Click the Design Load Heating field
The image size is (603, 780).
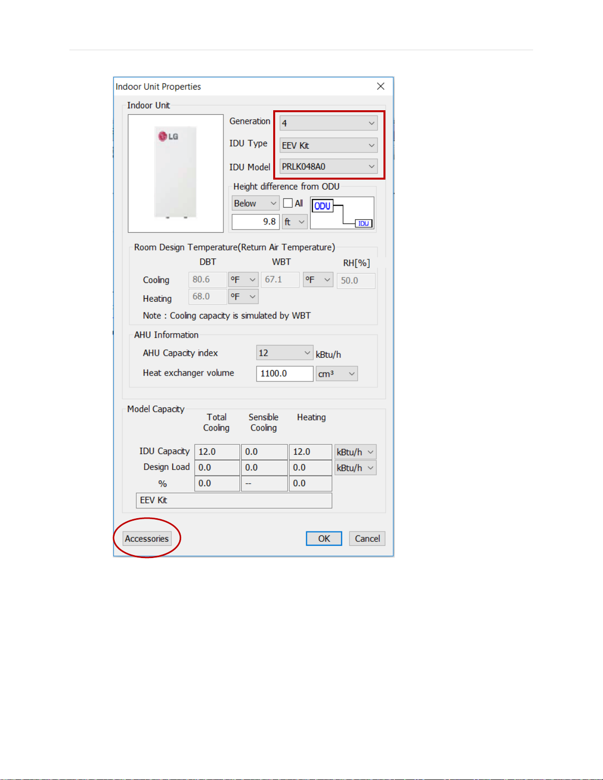(x=311, y=468)
